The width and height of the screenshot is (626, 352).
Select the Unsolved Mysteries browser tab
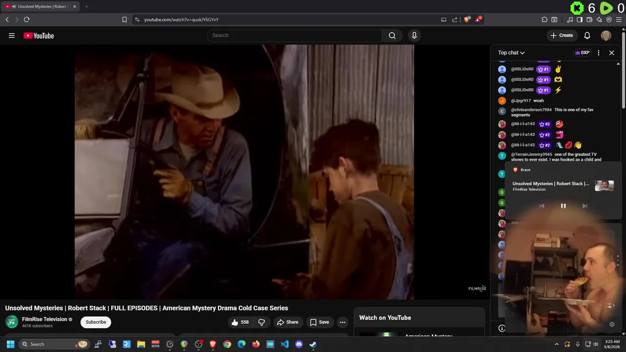(41, 6)
